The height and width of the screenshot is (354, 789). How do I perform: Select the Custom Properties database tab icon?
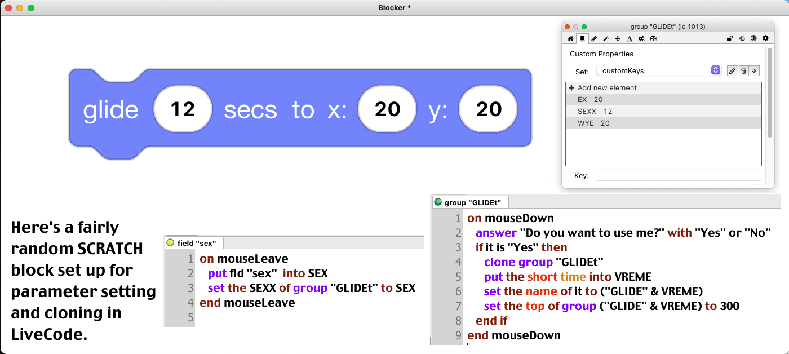(582, 38)
